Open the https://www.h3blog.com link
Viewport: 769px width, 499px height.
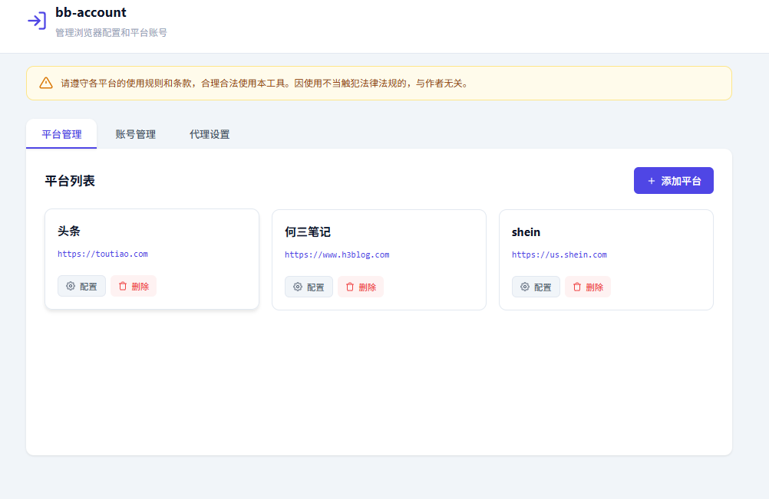(x=338, y=254)
